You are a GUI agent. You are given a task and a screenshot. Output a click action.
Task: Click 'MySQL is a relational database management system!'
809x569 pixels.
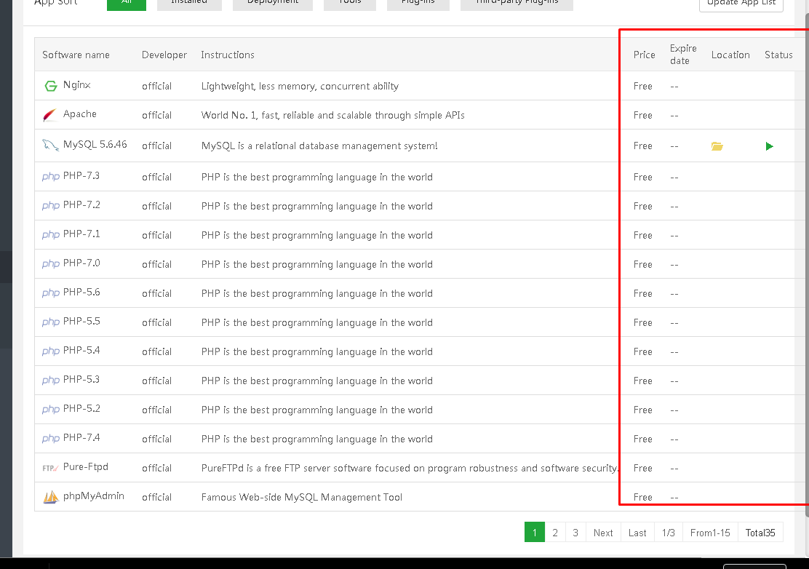tap(319, 146)
